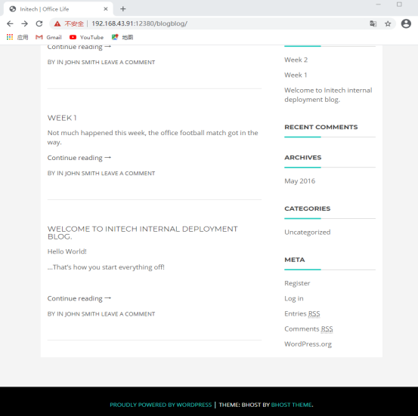Image resolution: width=418 pixels, height=416 pixels.
Task: Click Proudly Powered by WordPress footer link
Action: coord(161,405)
